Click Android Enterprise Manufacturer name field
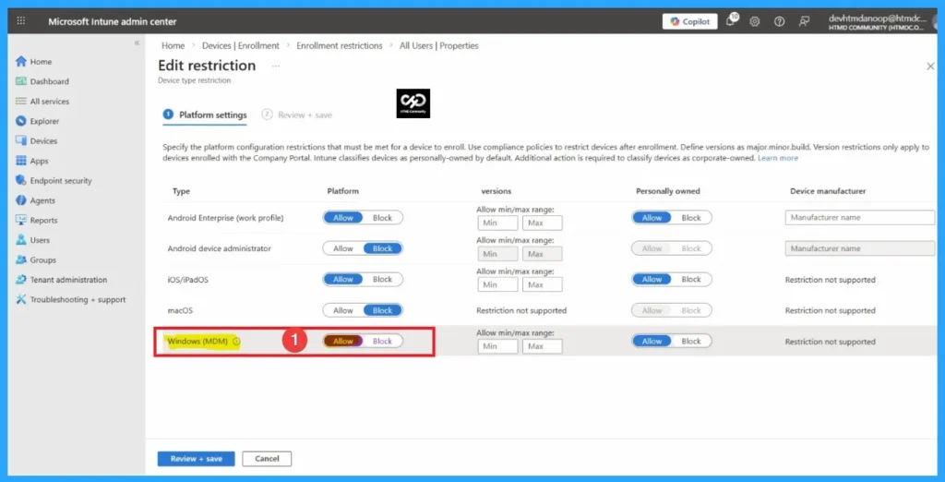 [x=860, y=218]
